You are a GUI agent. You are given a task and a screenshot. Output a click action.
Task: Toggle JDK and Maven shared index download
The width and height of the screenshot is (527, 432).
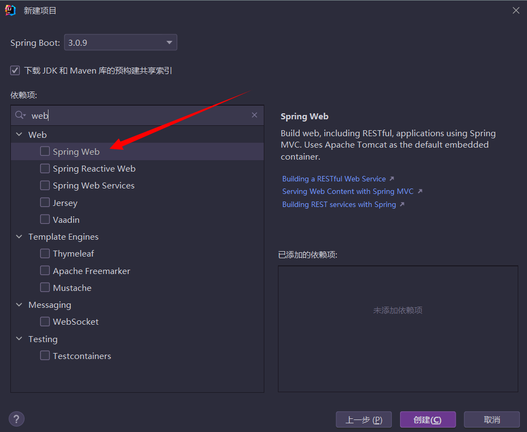tap(15, 70)
